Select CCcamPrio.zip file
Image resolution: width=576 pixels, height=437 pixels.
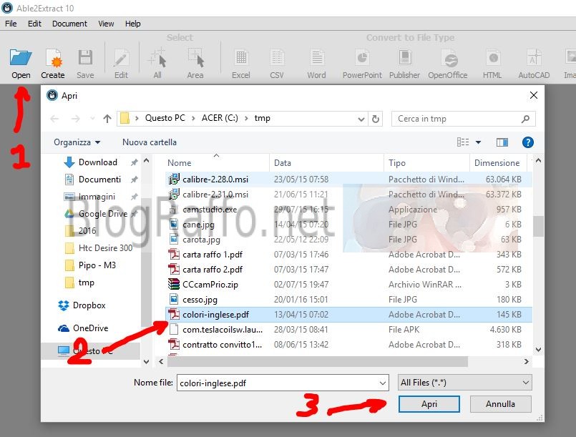tap(348, 285)
